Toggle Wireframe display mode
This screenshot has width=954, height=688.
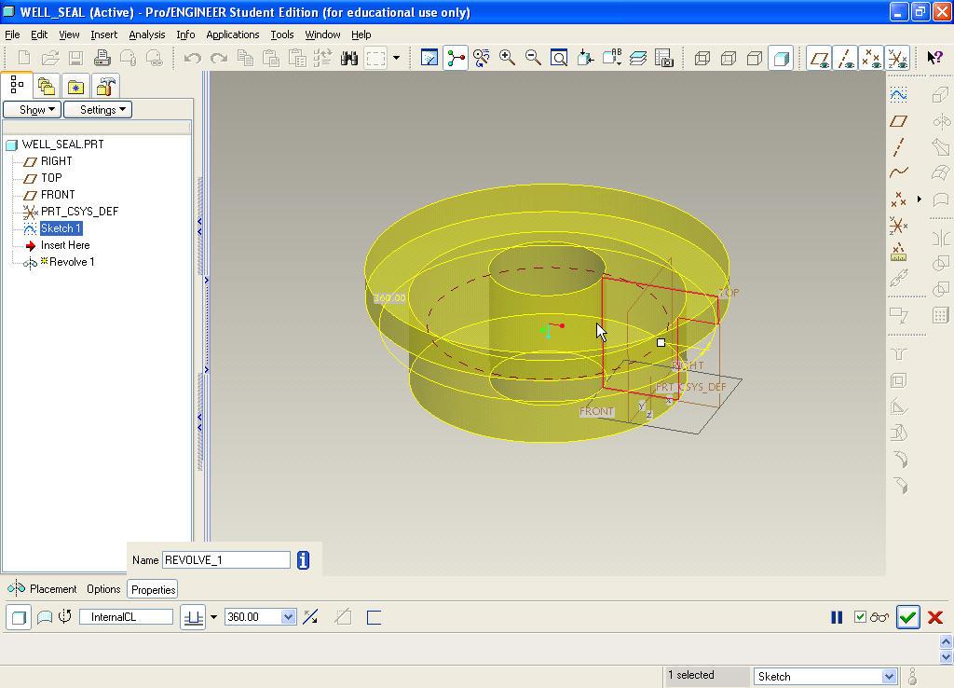coord(702,58)
